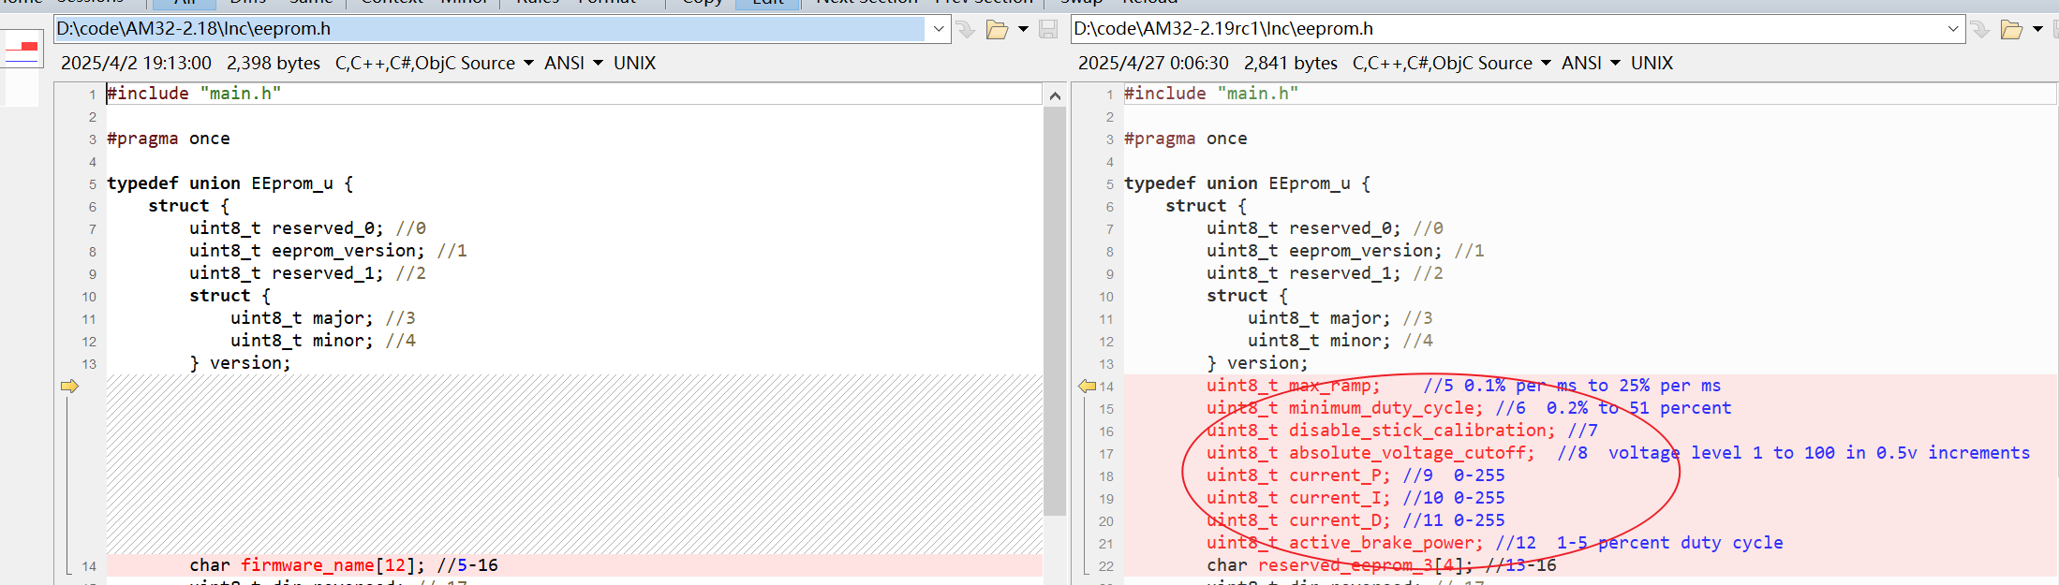Click right UNIX line ending label
This screenshot has width=2059, height=585.
(1652, 63)
